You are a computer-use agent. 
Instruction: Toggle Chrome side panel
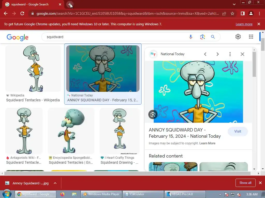pos(243,13)
